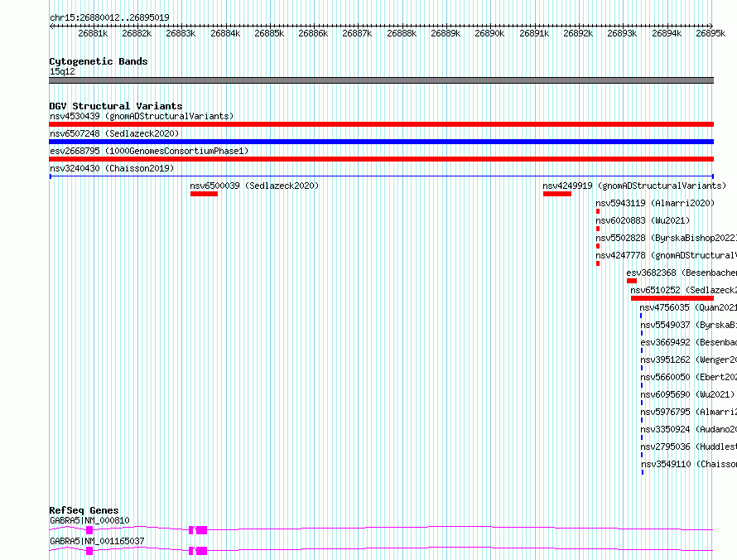Click the nsv4247778 gnomAD label
Screen dimensions: 737x560
(x=666, y=255)
